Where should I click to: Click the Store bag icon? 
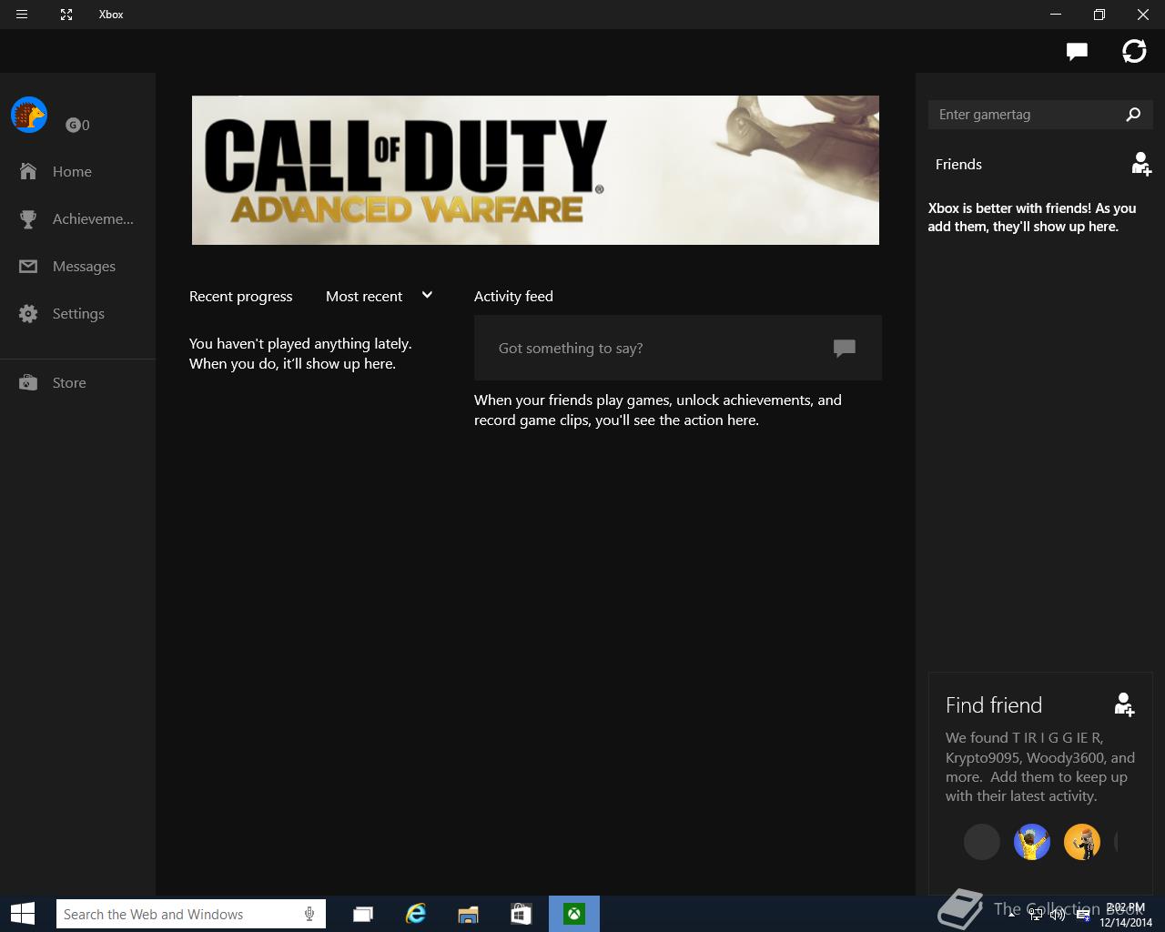tap(28, 382)
